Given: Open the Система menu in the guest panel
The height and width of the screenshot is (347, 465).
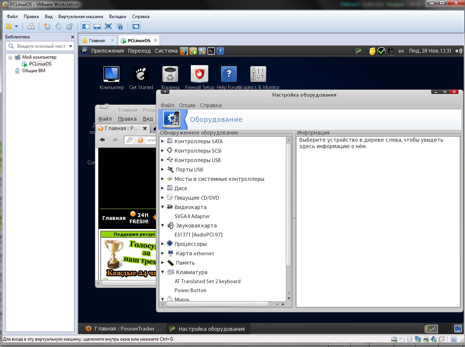Looking at the screenshot, I should click(x=166, y=51).
